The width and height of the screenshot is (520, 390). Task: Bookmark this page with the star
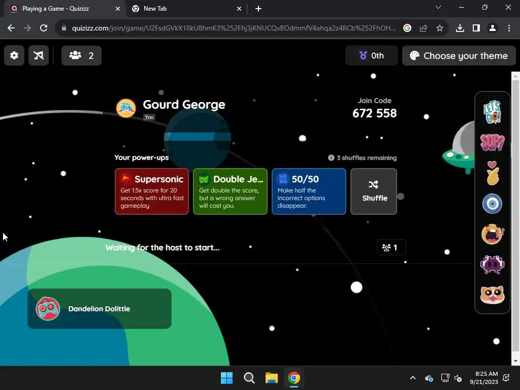click(x=440, y=28)
